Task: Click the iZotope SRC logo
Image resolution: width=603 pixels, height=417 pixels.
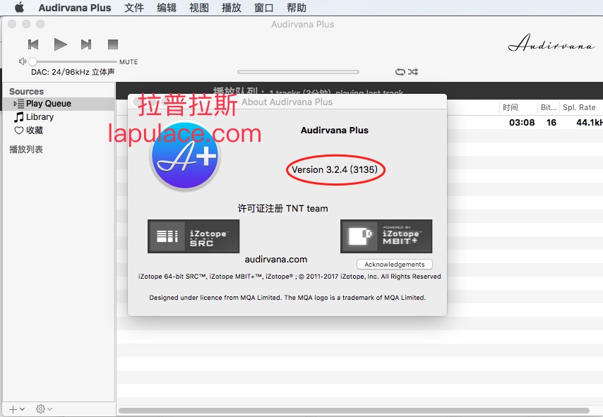Action: coord(193,236)
